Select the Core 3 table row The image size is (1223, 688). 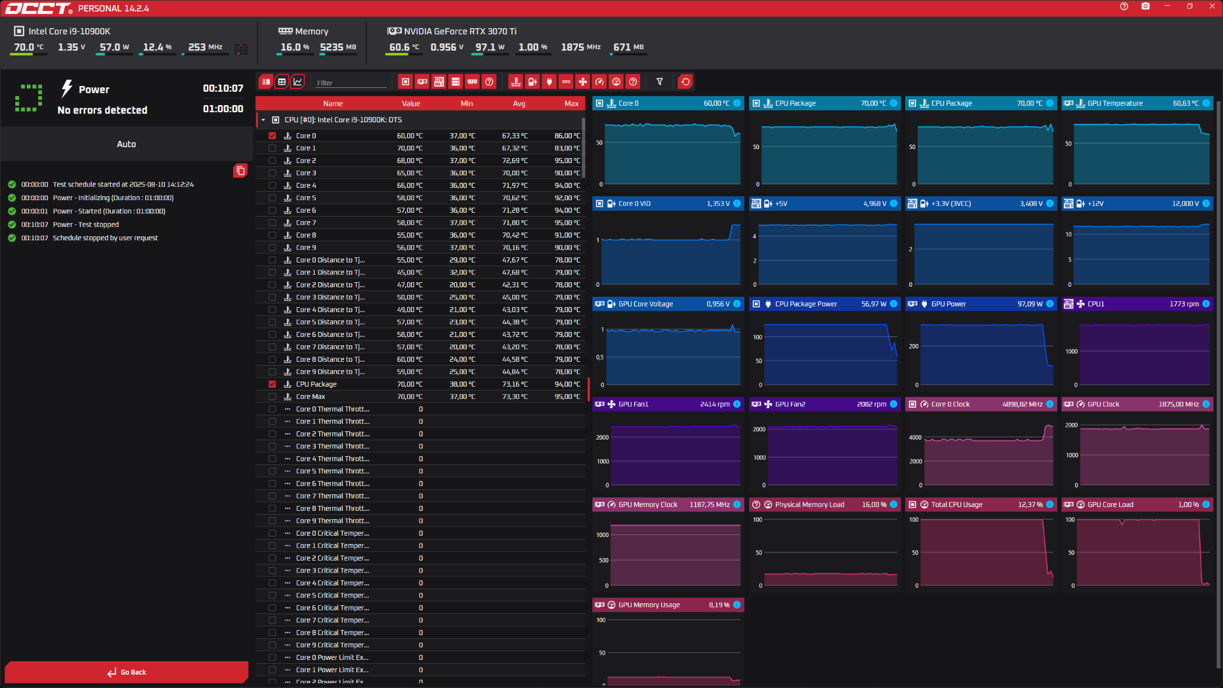pyautogui.click(x=420, y=173)
